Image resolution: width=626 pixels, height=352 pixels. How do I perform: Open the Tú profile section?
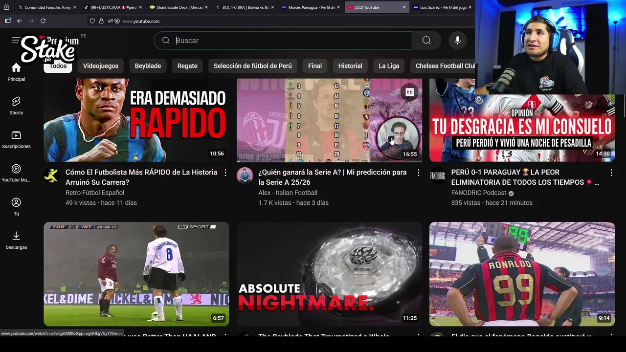click(16, 207)
